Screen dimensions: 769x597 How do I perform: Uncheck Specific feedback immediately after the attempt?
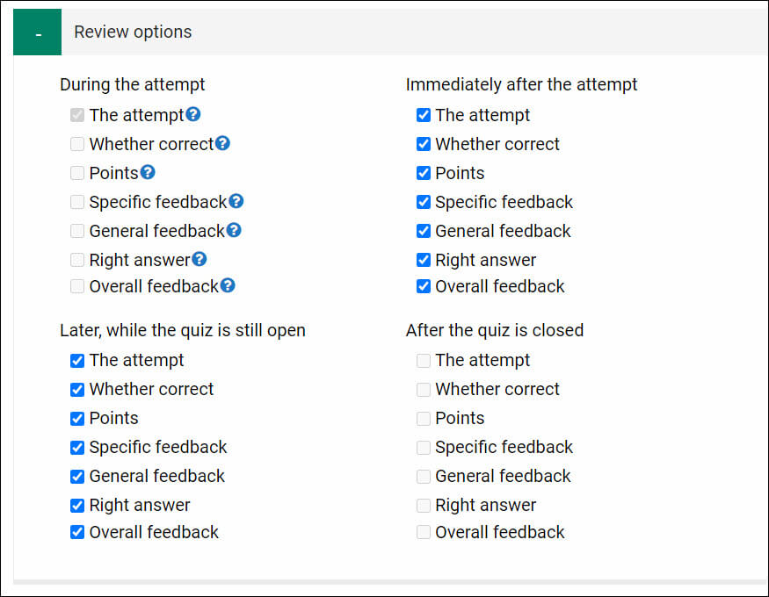pyautogui.click(x=424, y=202)
